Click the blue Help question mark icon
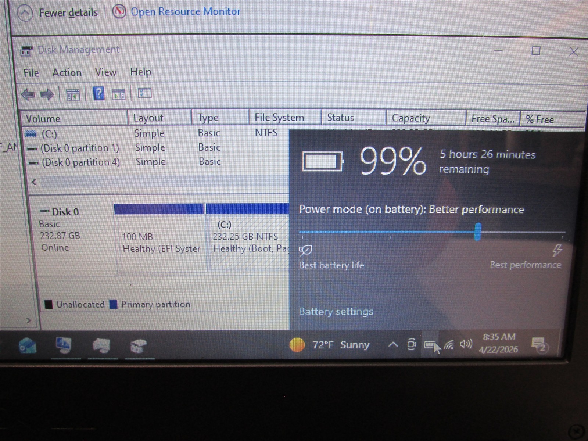The width and height of the screenshot is (588, 441). pos(98,94)
